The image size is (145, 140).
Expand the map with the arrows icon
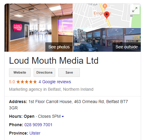135,10
